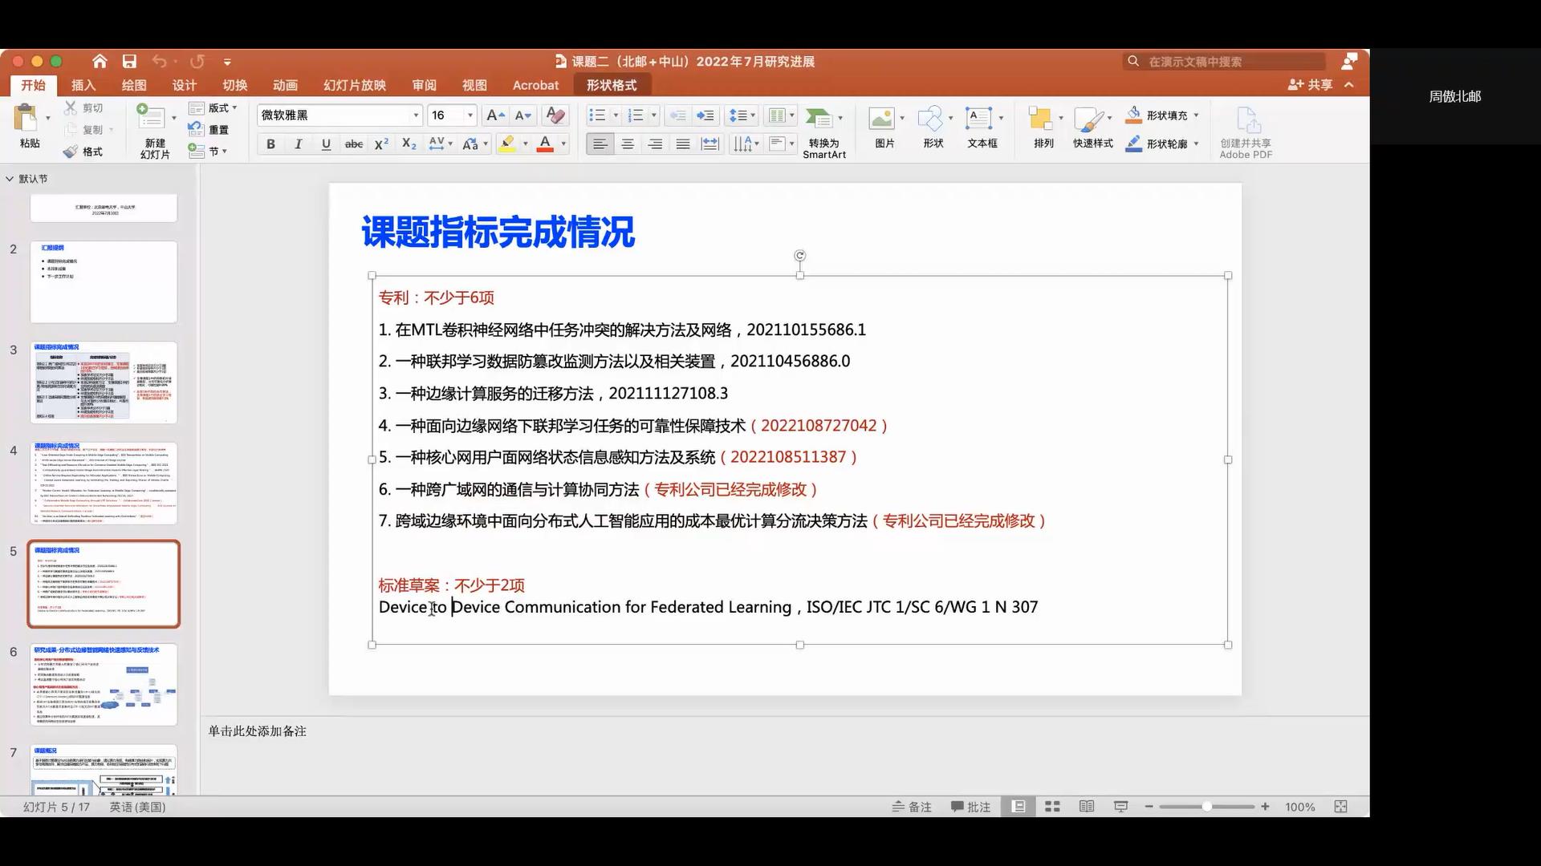This screenshot has height=866, width=1541.
Task: Fit slide to window icon
Action: (1340, 807)
